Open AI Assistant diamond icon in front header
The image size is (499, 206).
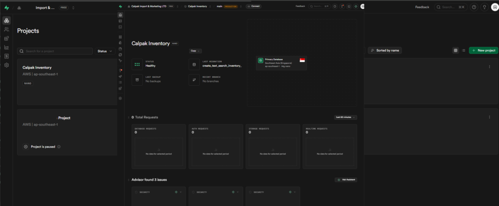tap(356, 6)
